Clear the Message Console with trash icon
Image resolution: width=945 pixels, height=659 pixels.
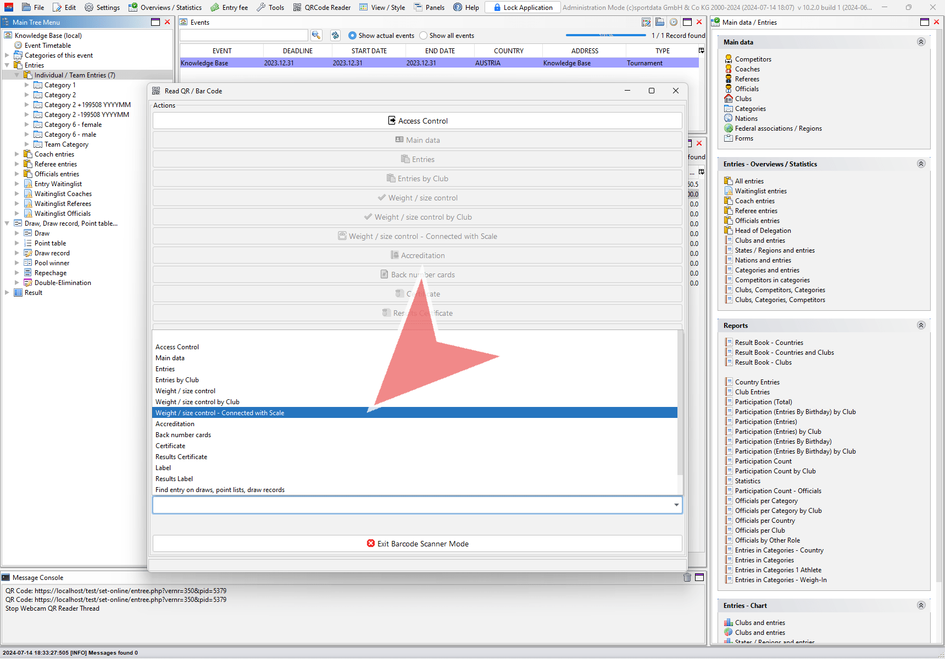pyautogui.click(x=687, y=577)
